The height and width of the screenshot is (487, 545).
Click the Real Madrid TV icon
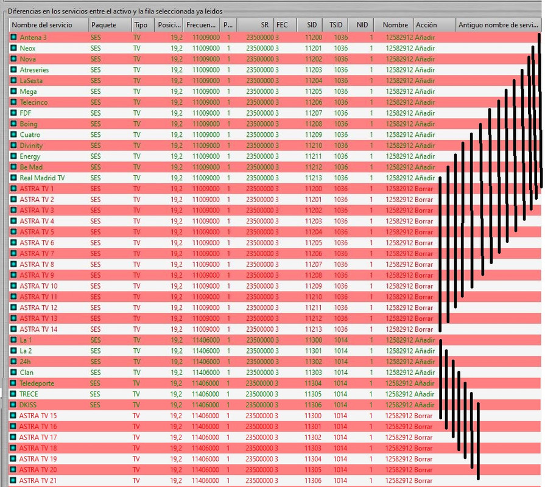13,178
